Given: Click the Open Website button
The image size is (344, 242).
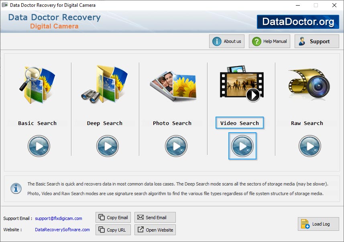Looking at the screenshot, I should tap(155, 230).
